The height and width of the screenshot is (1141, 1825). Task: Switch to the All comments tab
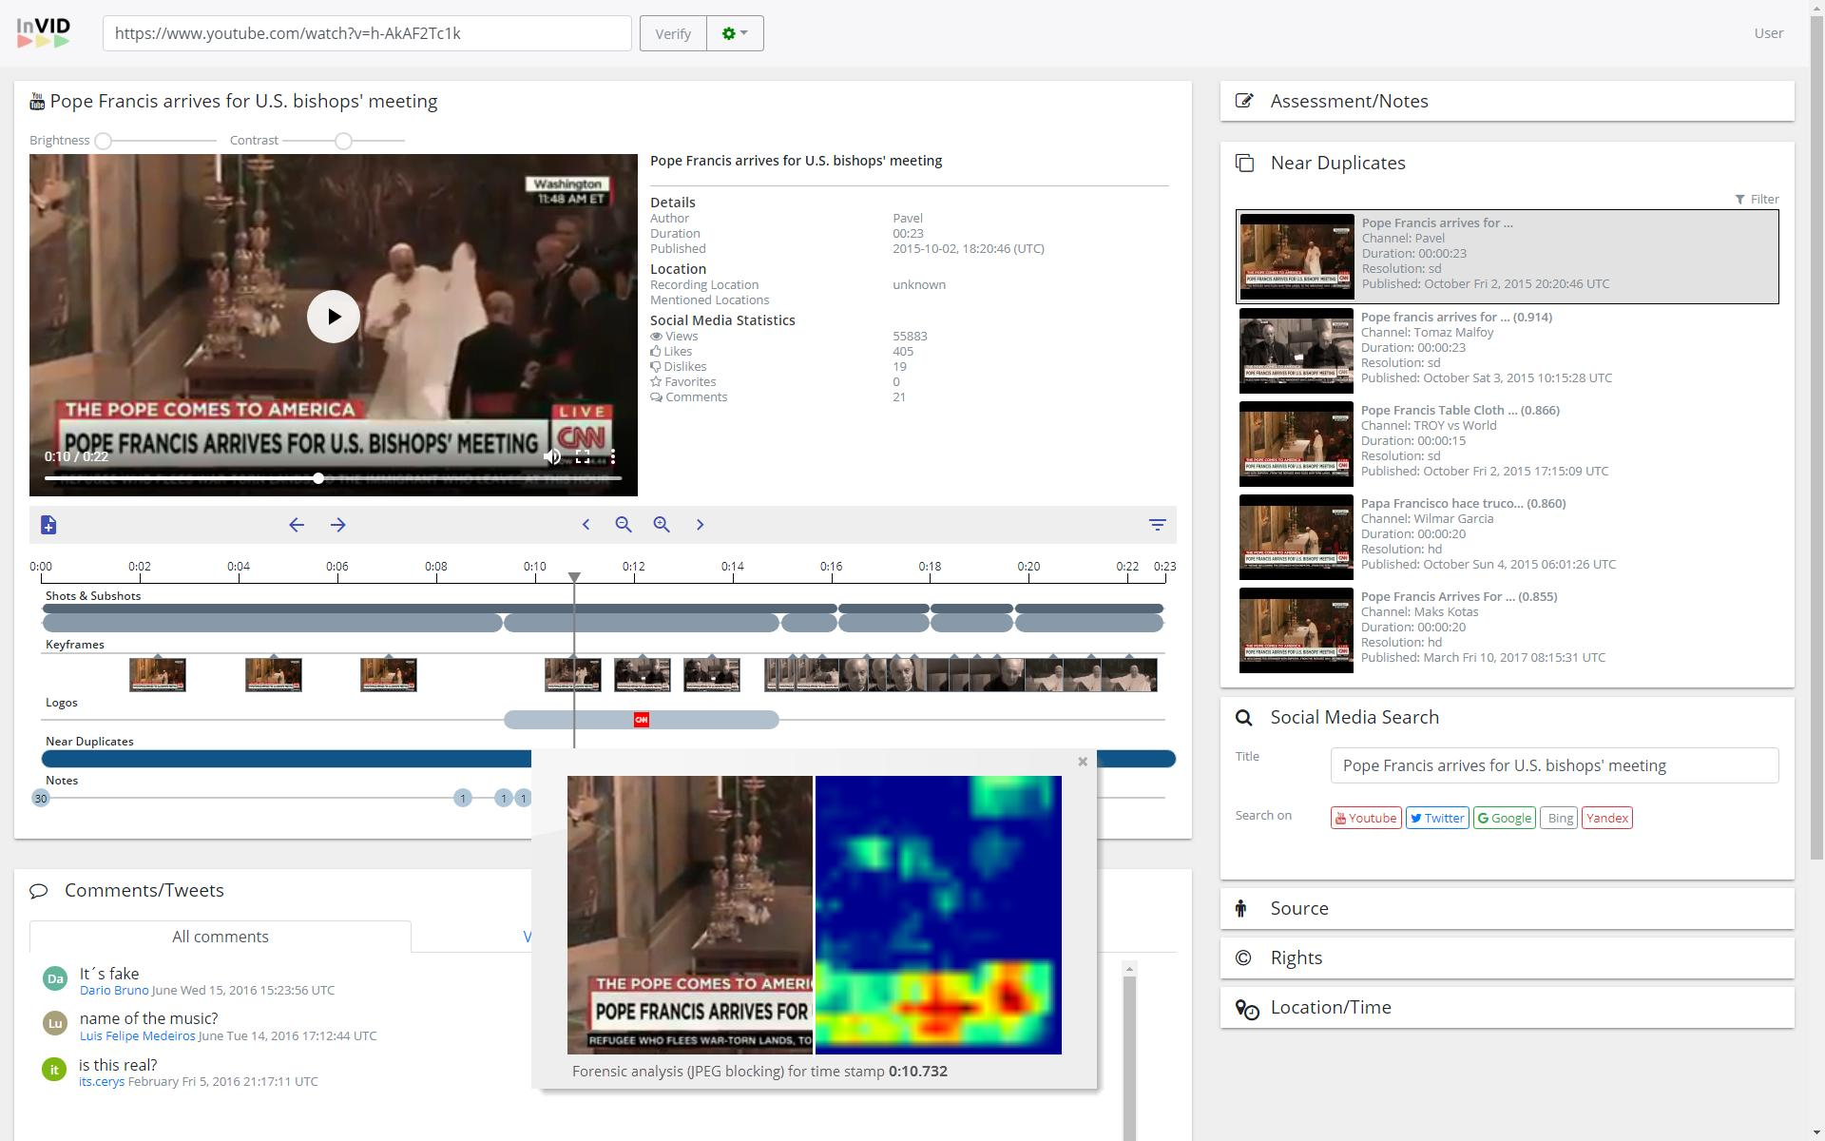click(221, 937)
